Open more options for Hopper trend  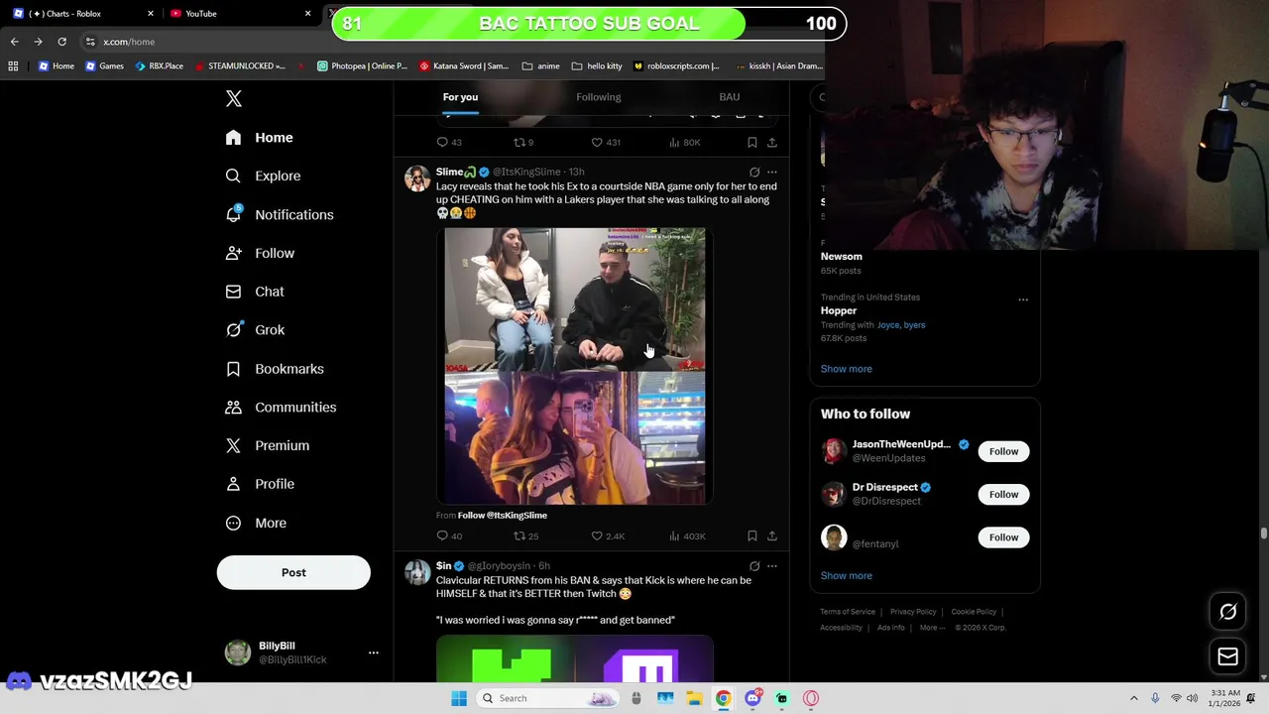click(x=1023, y=299)
